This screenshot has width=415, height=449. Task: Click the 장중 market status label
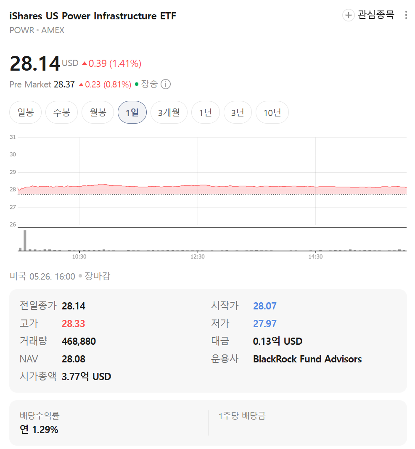click(149, 84)
